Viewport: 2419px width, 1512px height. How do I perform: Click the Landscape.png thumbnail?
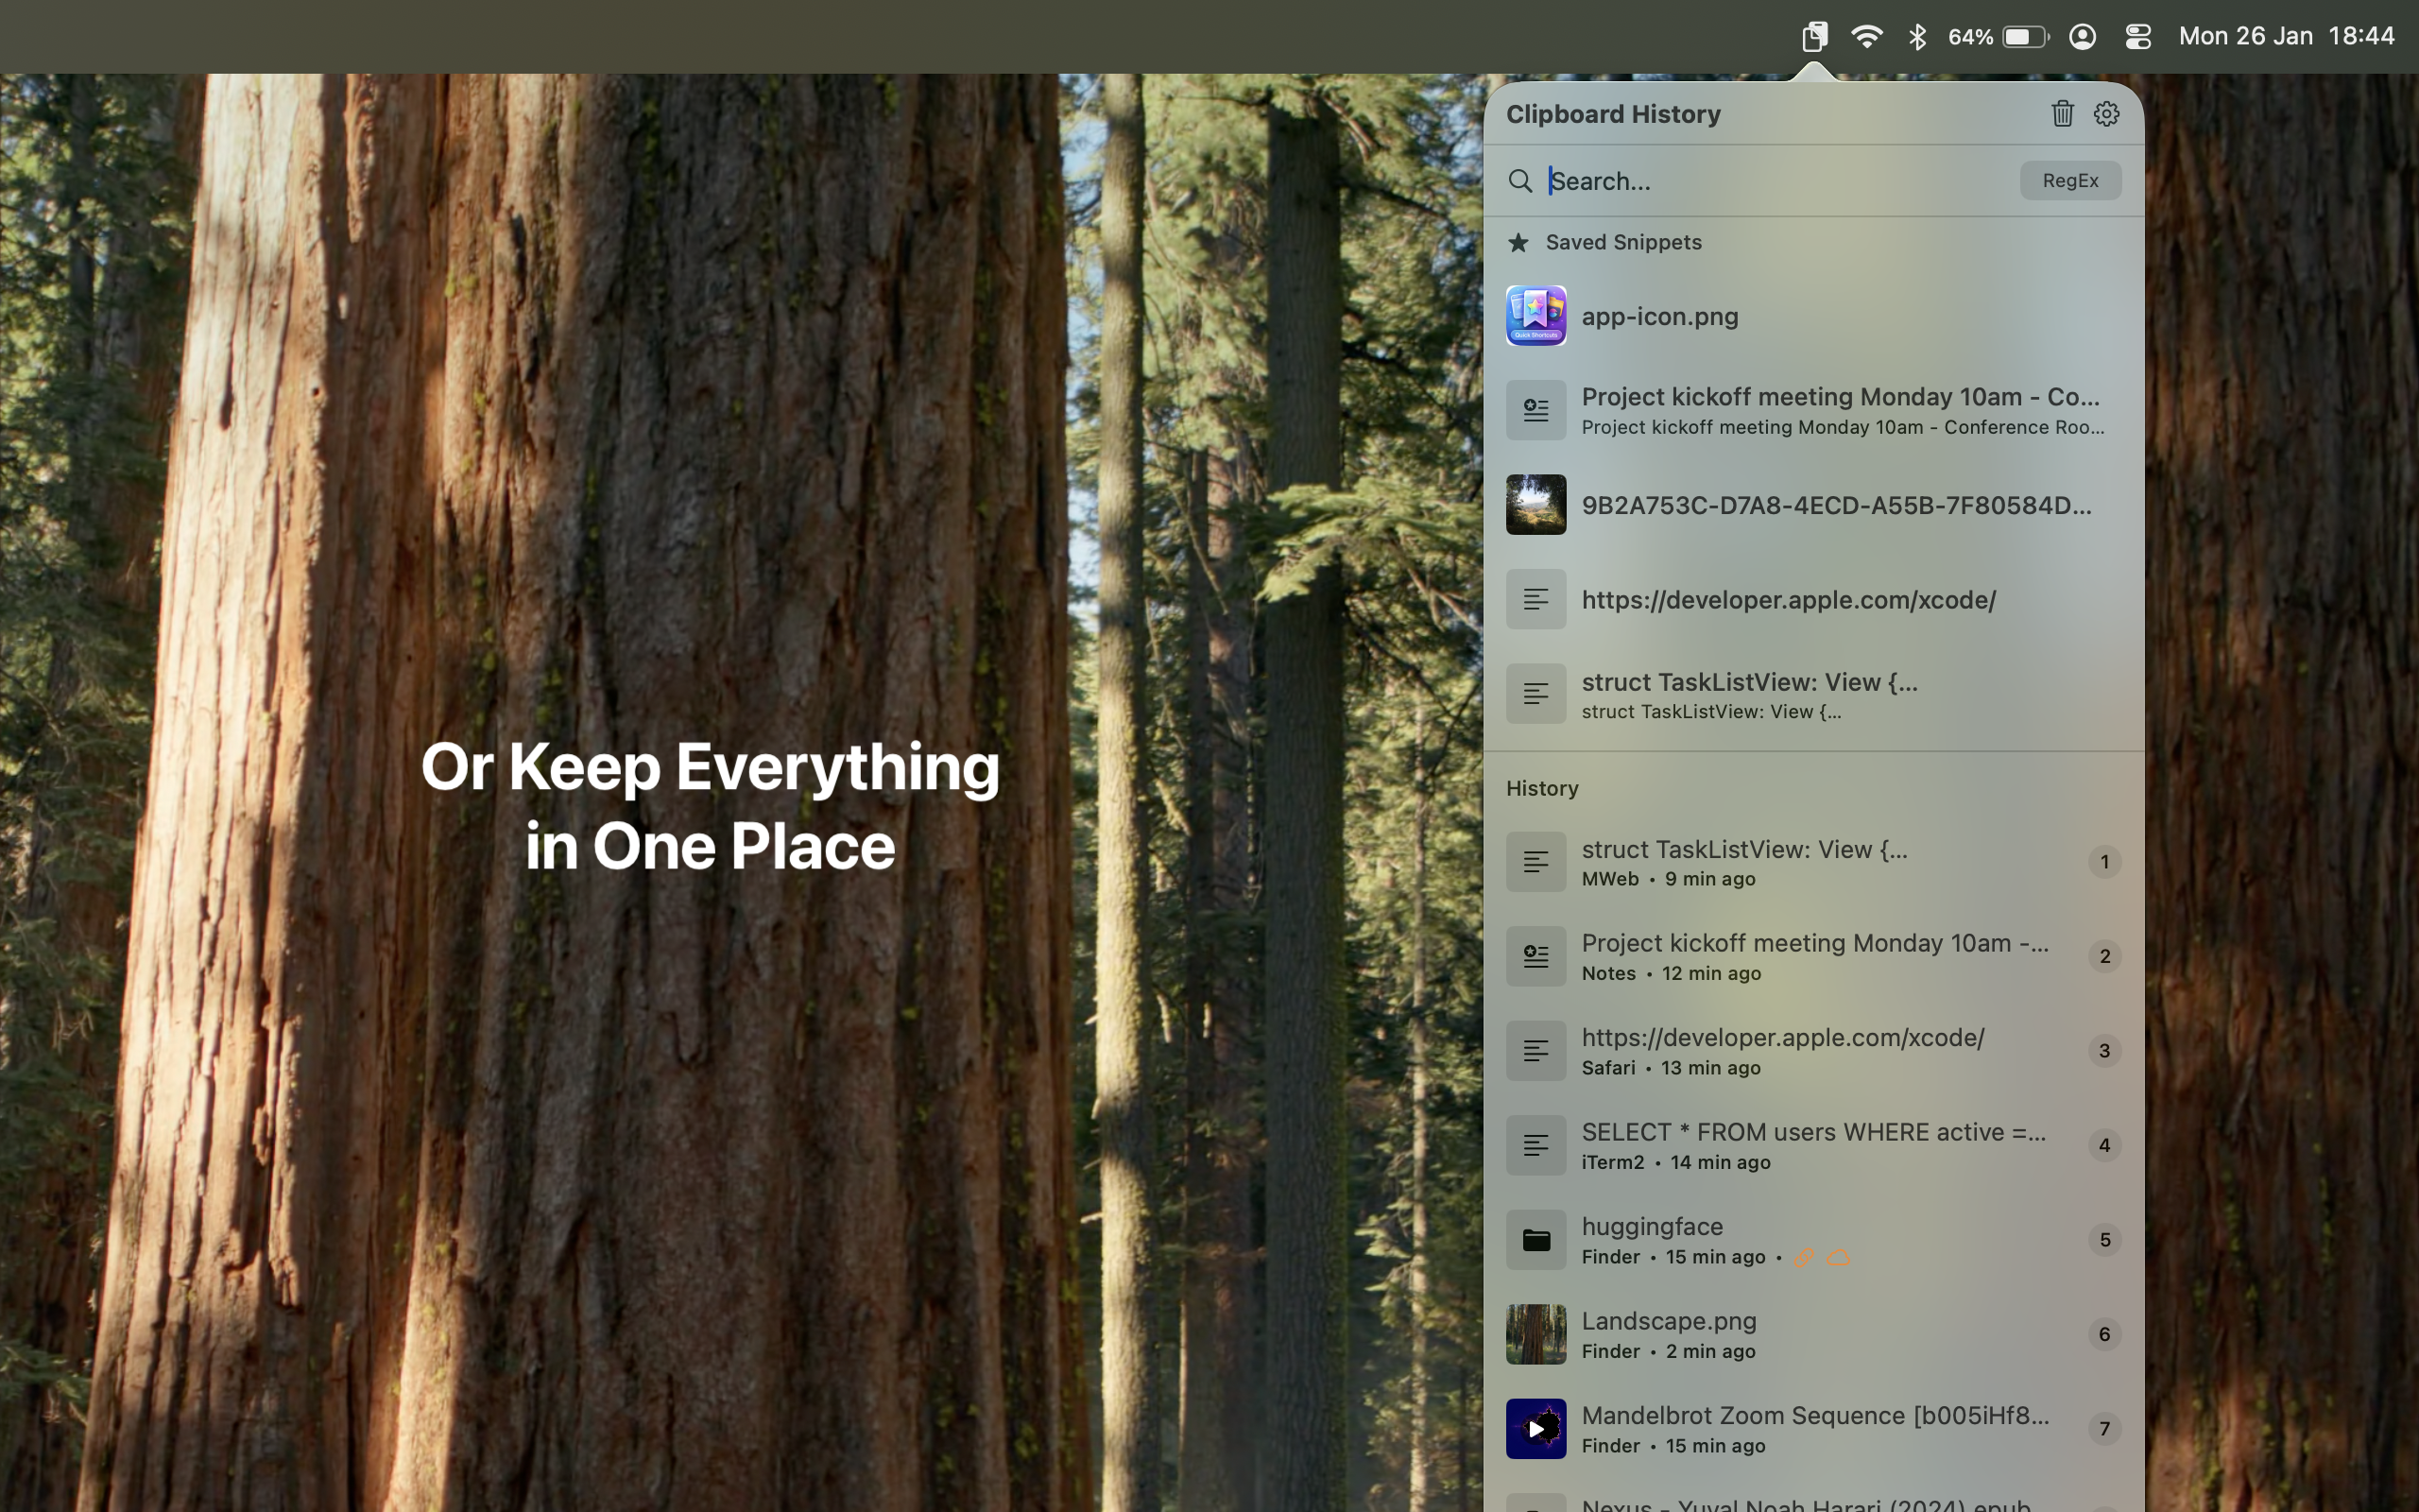(x=1535, y=1333)
